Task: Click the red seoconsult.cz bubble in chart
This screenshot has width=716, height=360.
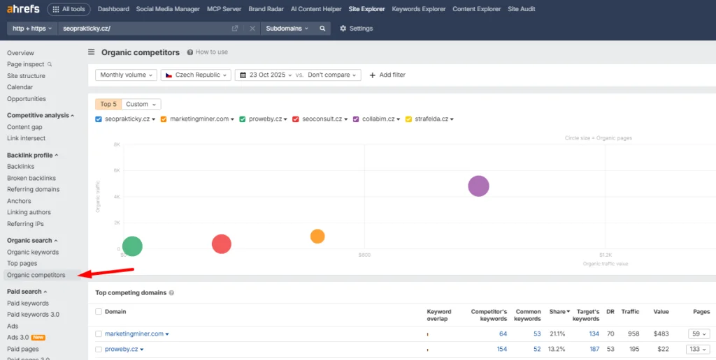Action: (222, 243)
